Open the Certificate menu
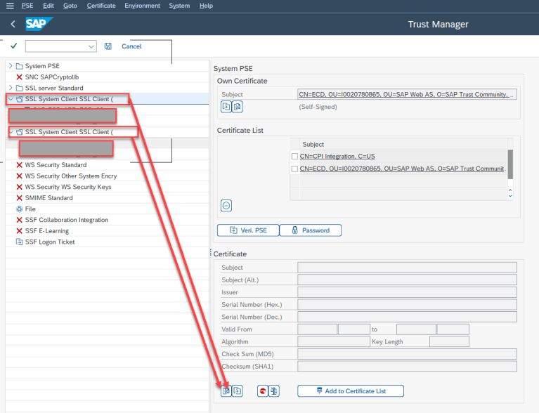The image size is (539, 413). [101, 6]
